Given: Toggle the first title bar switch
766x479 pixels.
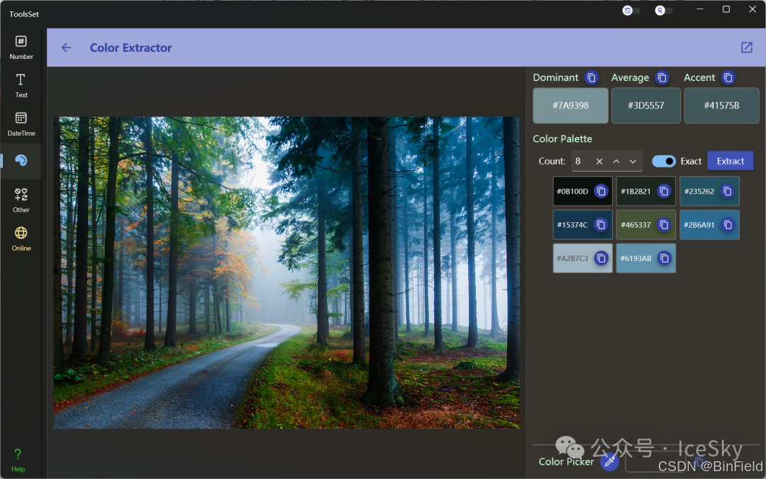Looking at the screenshot, I should [631, 10].
